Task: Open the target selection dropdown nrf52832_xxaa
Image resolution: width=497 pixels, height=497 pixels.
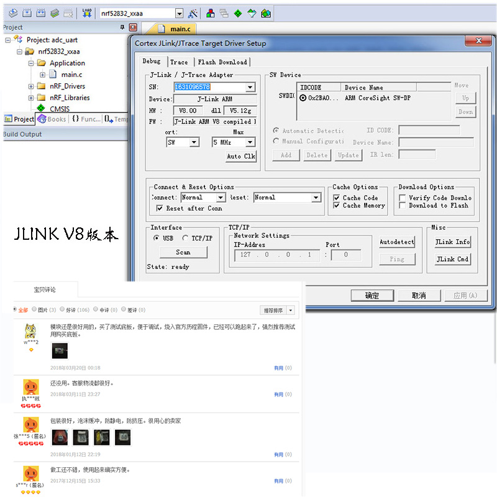Action: coord(179,13)
